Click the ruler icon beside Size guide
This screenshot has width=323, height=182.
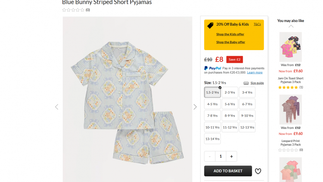pos(246,83)
